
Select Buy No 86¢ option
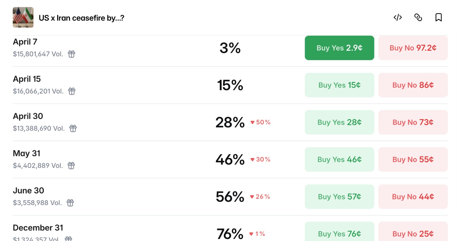click(x=413, y=85)
